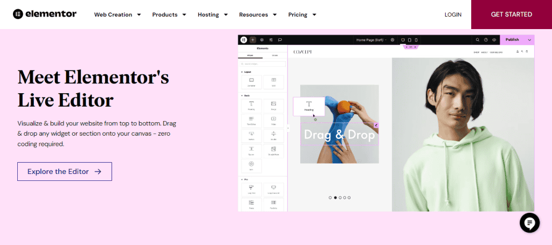
Task: Open the Products dropdown menu
Action: coord(169,15)
